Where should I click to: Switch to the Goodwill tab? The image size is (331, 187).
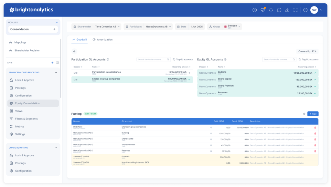80,40
